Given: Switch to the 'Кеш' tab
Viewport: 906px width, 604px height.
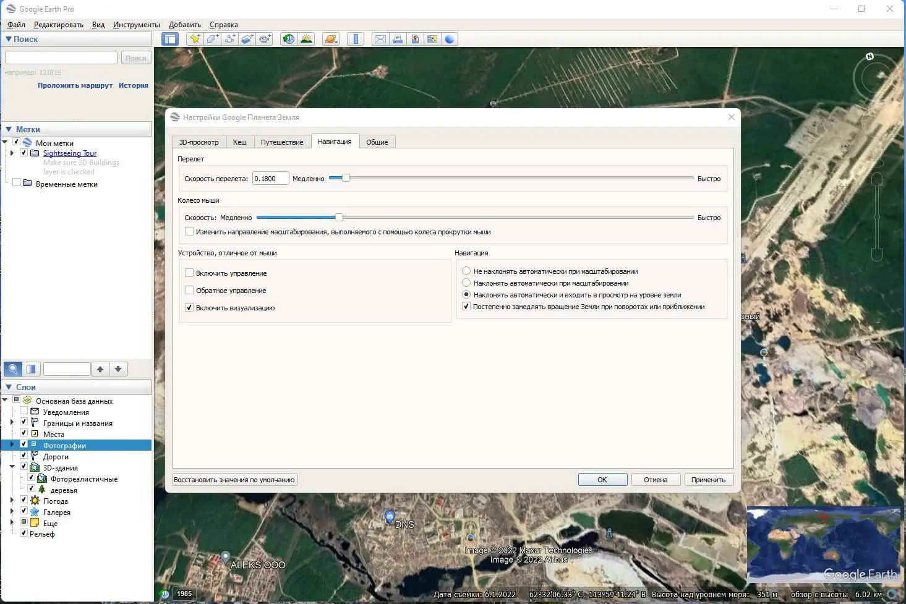Looking at the screenshot, I should (x=240, y=142).
